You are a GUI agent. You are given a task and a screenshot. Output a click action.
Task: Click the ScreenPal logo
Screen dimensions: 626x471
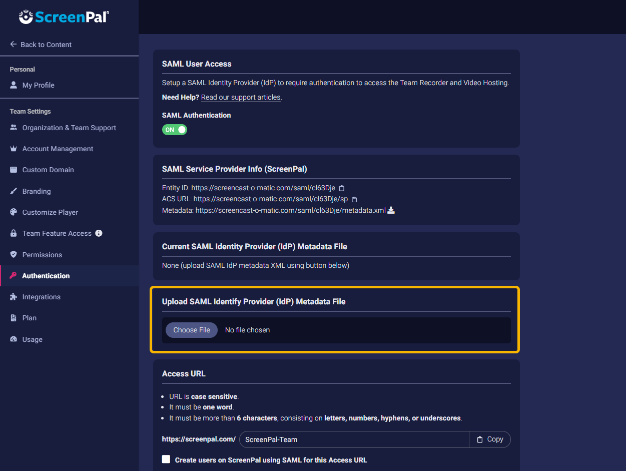[x=64, y=17]
